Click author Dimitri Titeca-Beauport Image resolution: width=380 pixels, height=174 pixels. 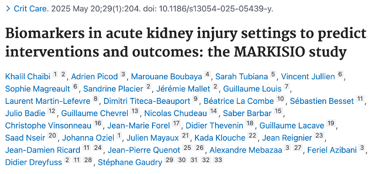147,101
